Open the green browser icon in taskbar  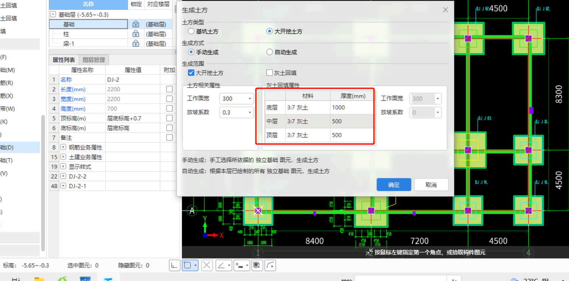pyautogui.click(x=62, y=279)
